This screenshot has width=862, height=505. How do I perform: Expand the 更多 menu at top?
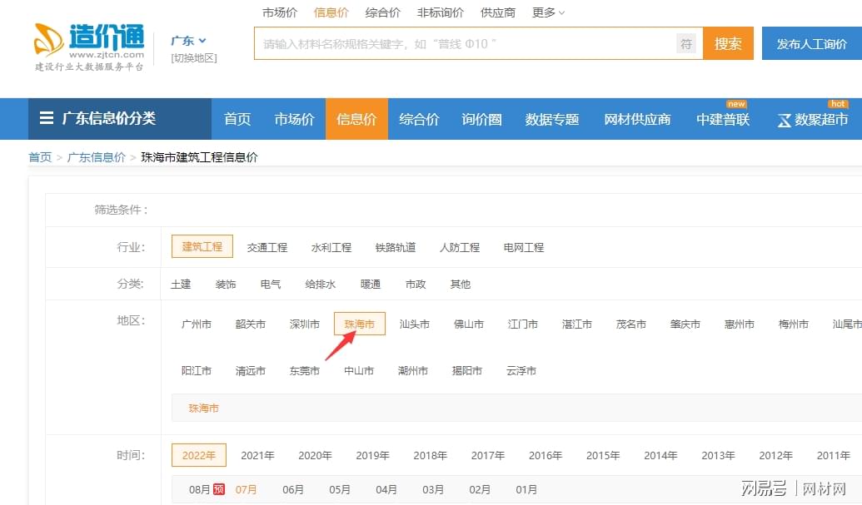548,12
